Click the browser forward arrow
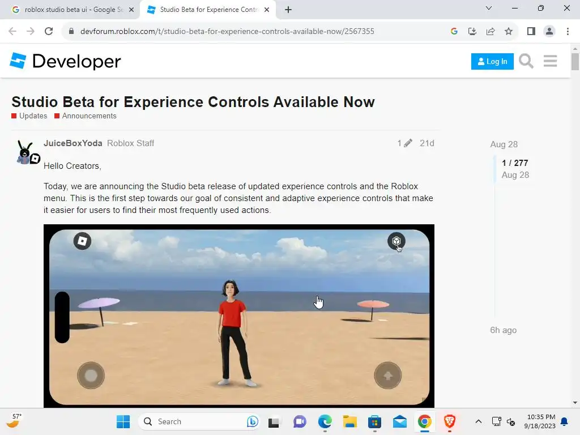Viewport: 580px width, 435px height. (31, 32)
